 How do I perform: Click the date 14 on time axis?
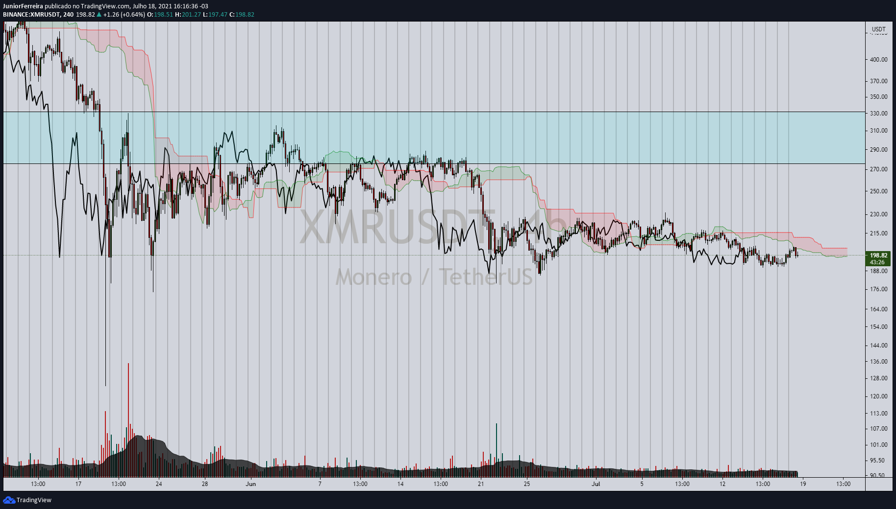(400, 484)
